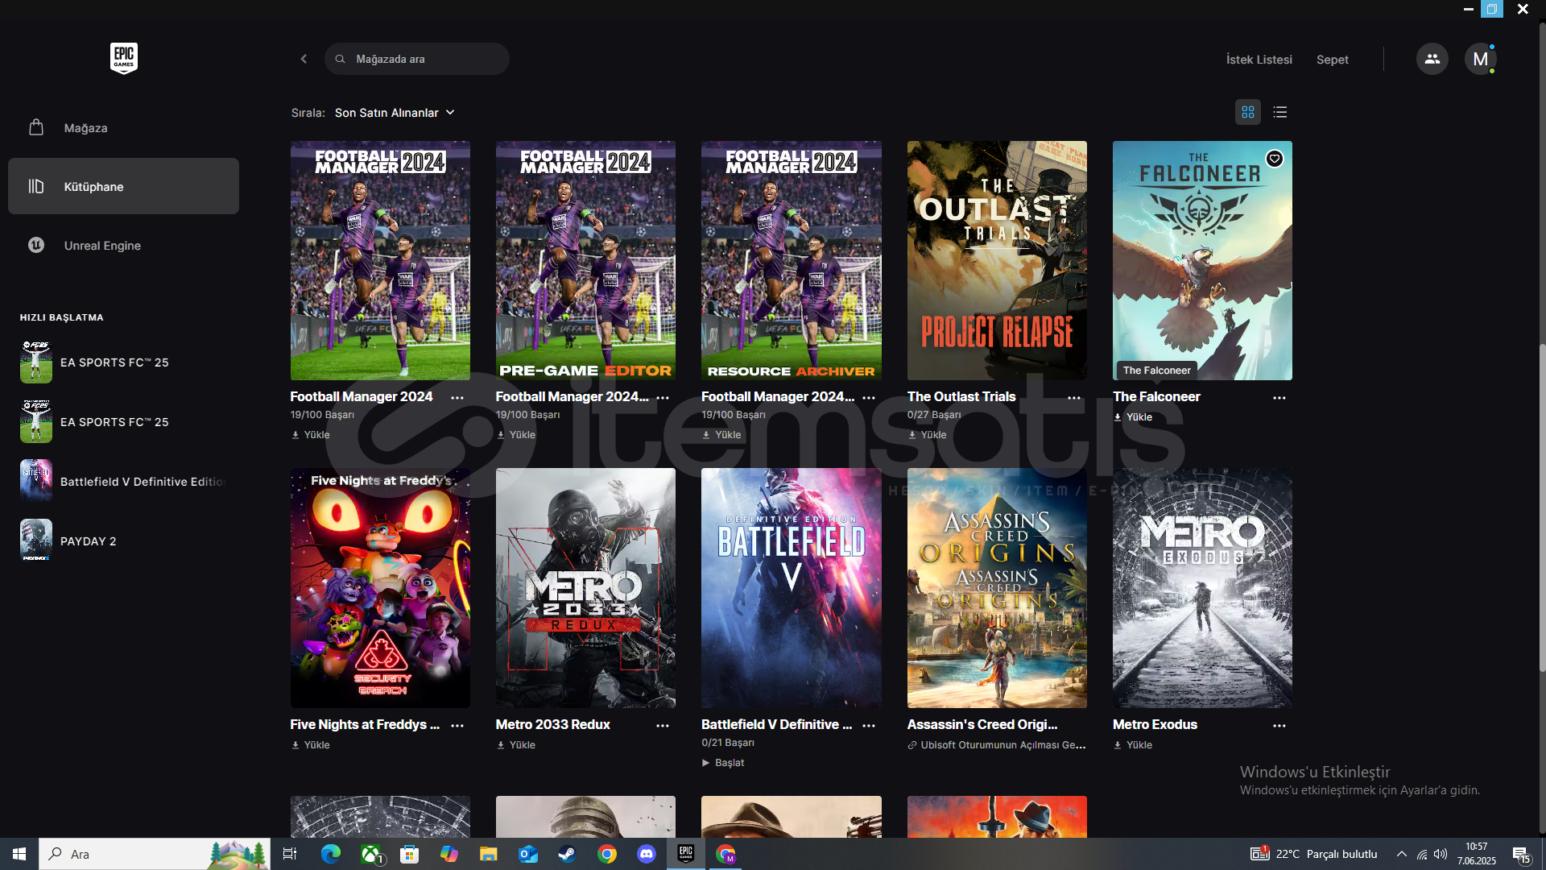Open options for Football Manager Pre-Game Editor

663,398
